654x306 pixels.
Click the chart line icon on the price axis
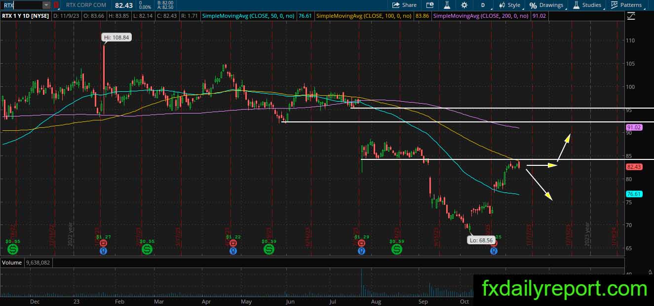coord(631,16)
